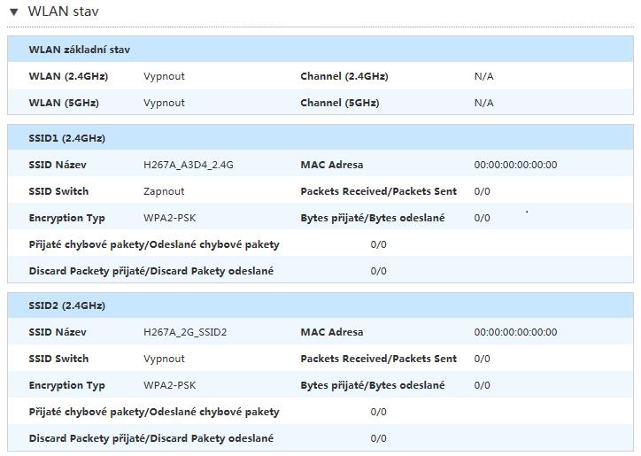Click Zapnout value of SSID1 switch
This screenshot has height=456, width=641.
(x=164, y=191)
